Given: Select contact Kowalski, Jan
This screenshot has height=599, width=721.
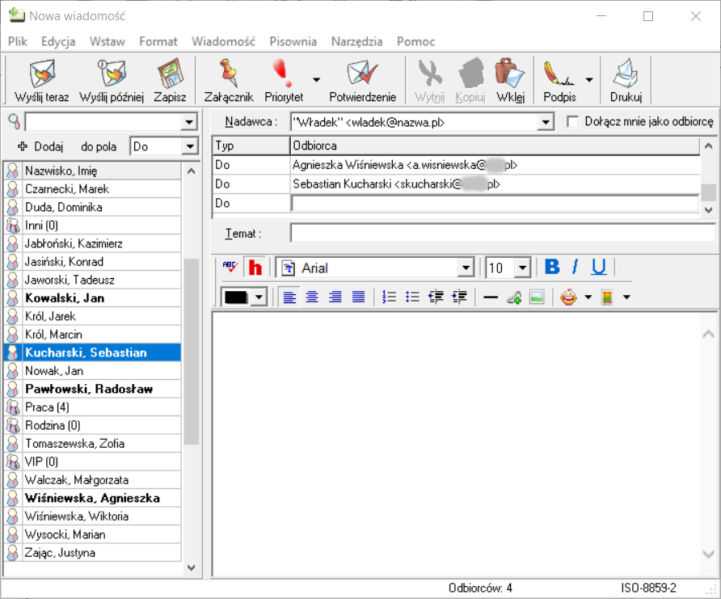Looking at the screenshot, I should point(92,298).
